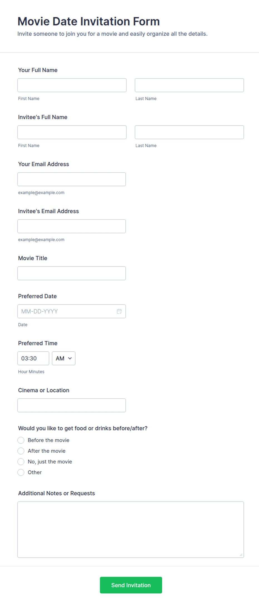Viewport: 259px width, 607px height.
Task: Choose the 'After the movie' radio option
Action: (21, 451)
